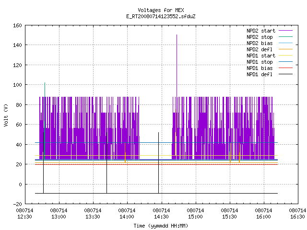This screenshot has height=230, width=307.
Task: Click the light blue NPD2 bias legend line
Action: coord(285,43)
